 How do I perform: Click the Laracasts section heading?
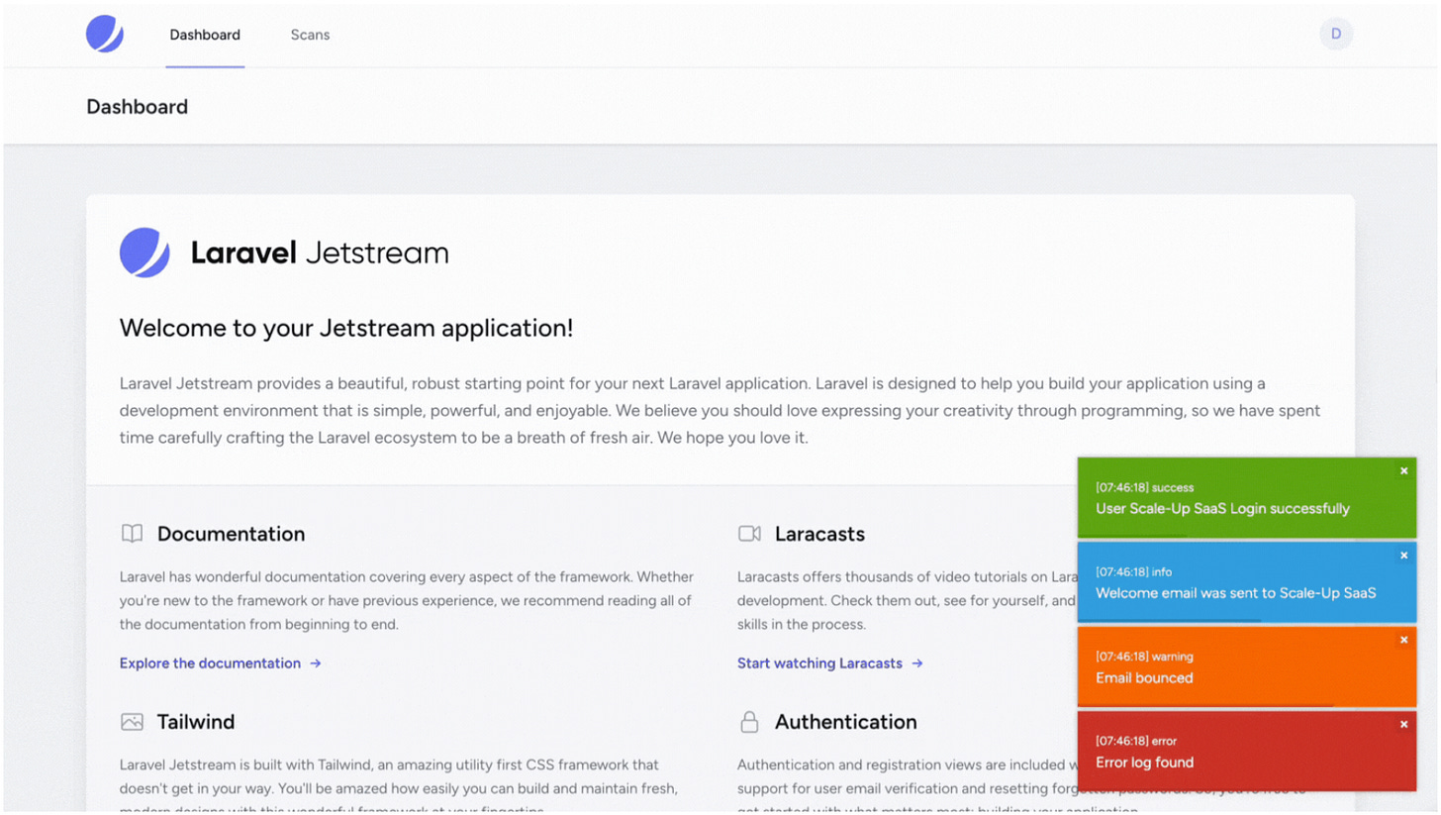(x=819, y=534)
